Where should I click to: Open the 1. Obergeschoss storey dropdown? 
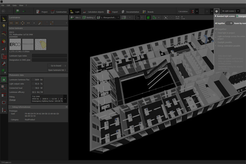pyautogui.click(x=109, y=17)
